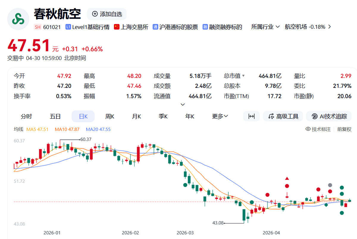Screen dimensions: 357x239
Task: Switch to 周K chart tab
Action: tap(110, 116)
